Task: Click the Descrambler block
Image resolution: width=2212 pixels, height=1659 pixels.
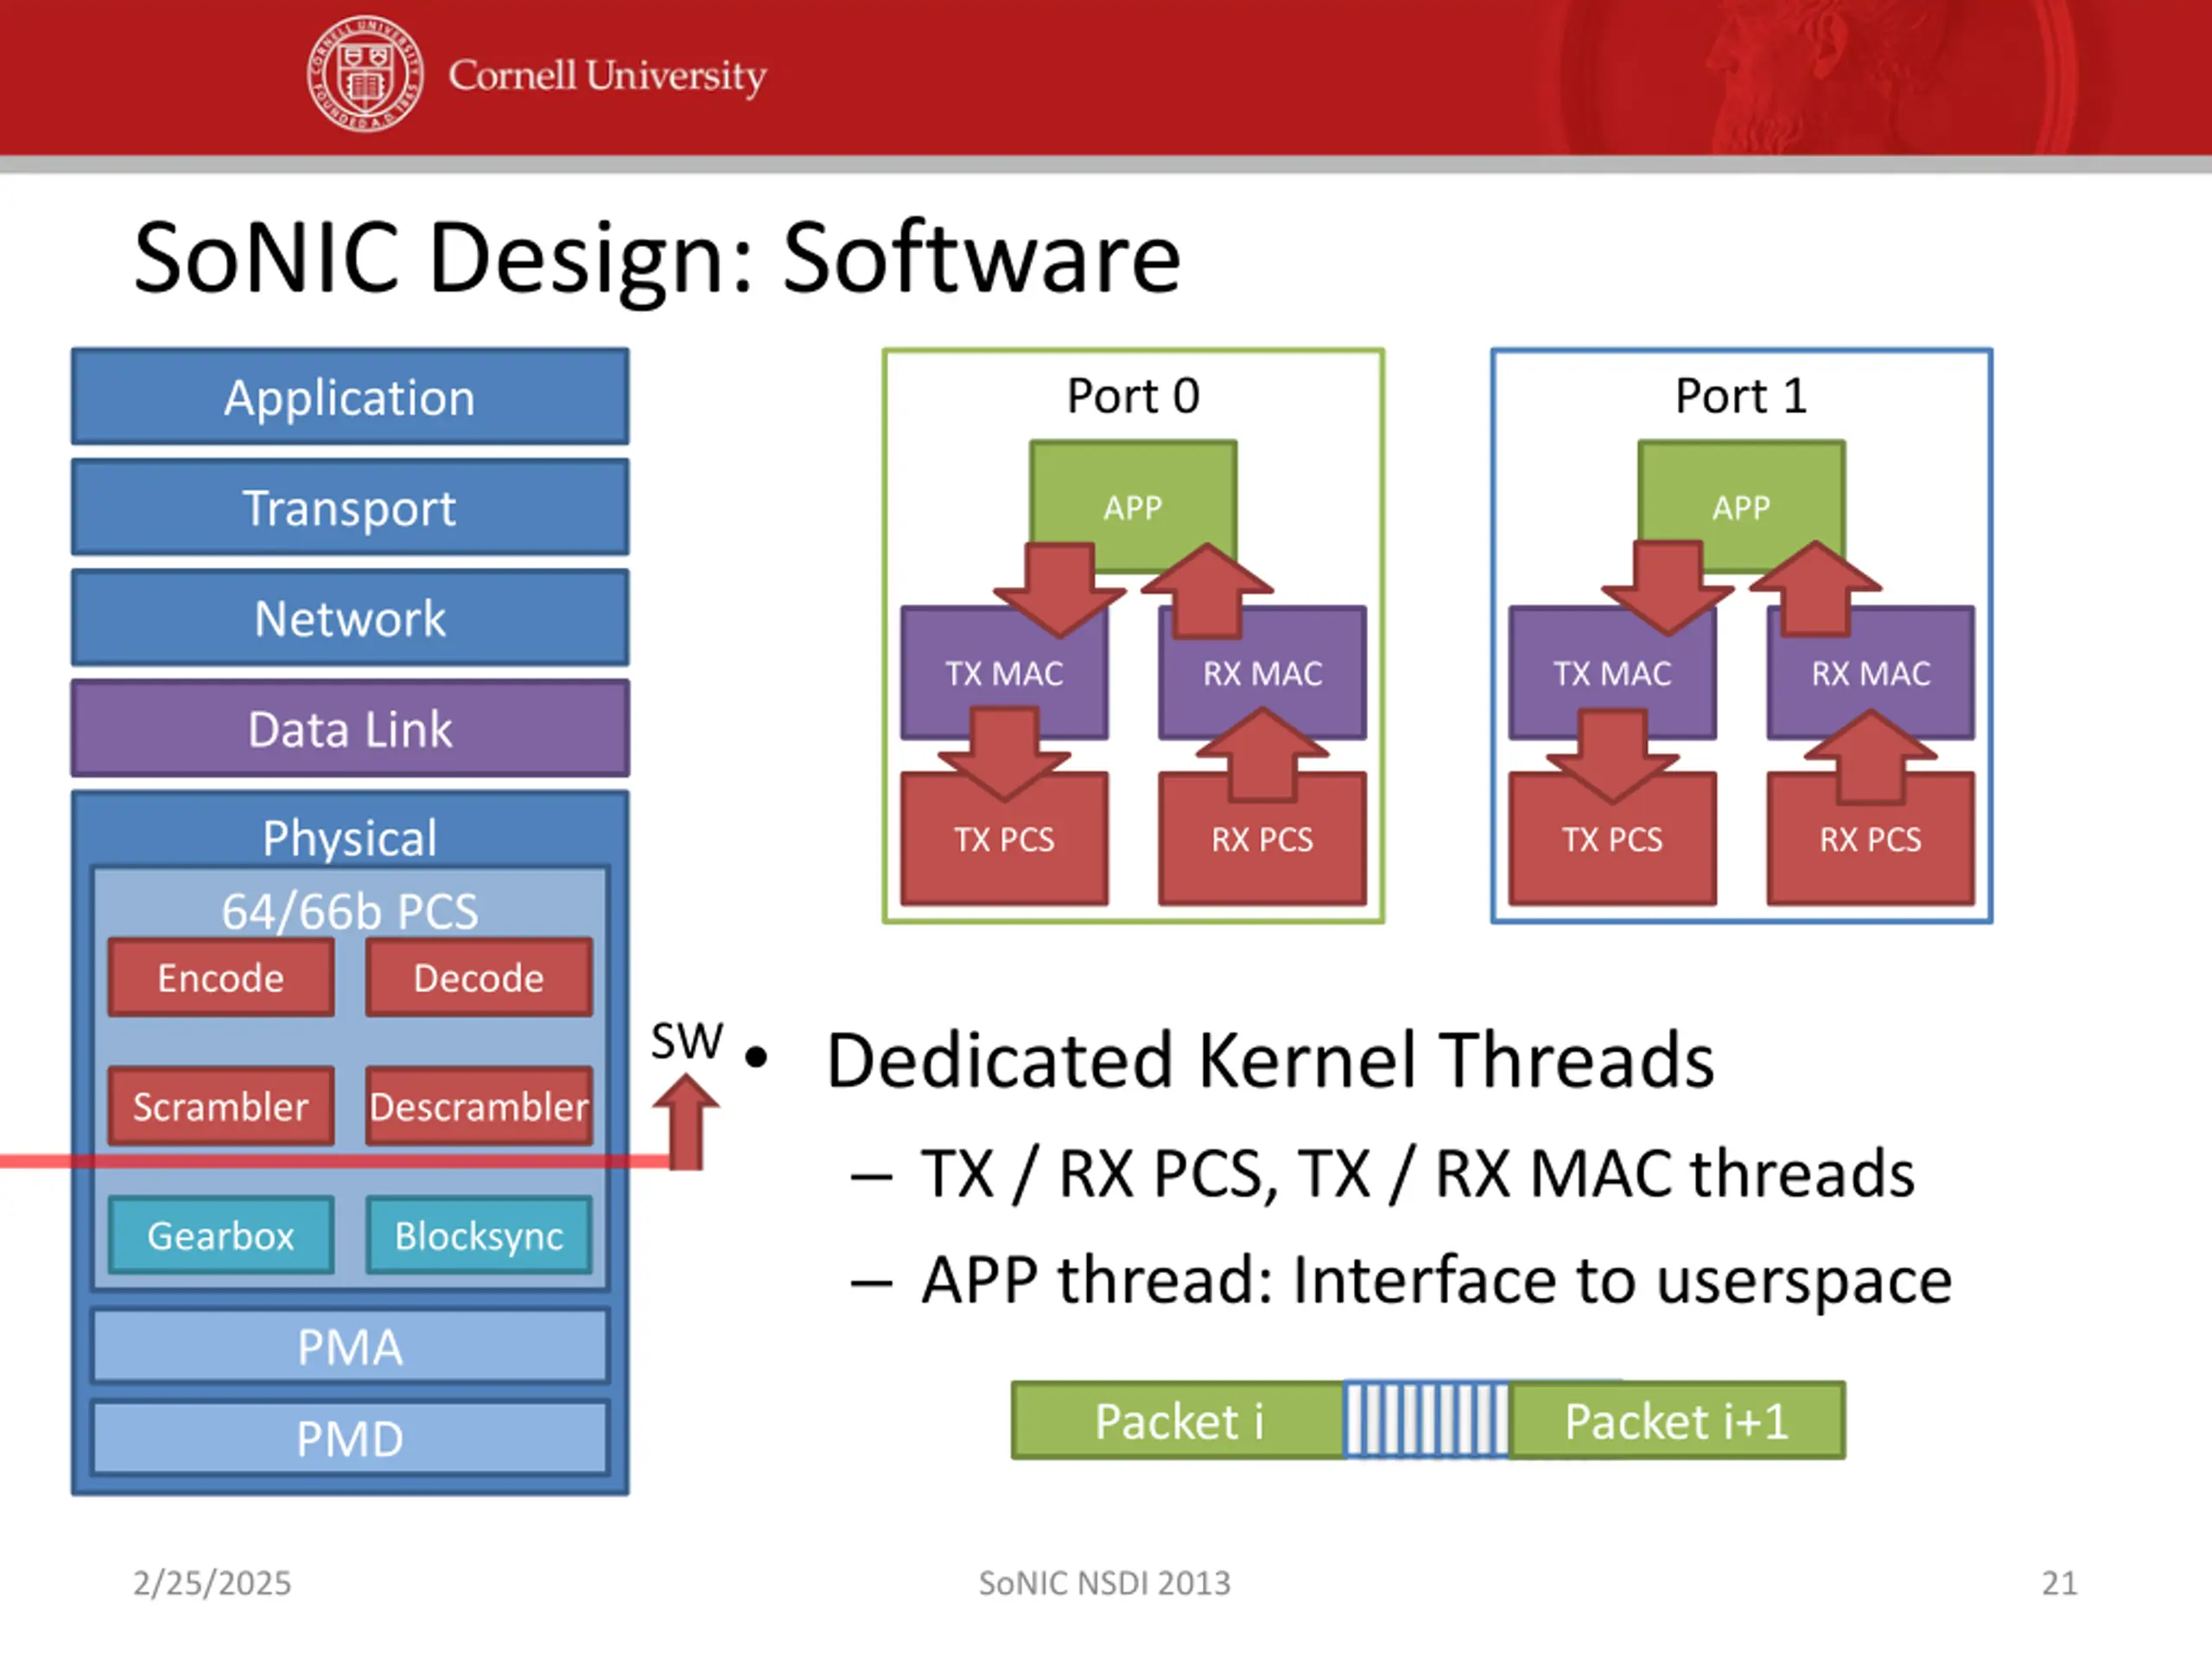Action: [479, 1106]
